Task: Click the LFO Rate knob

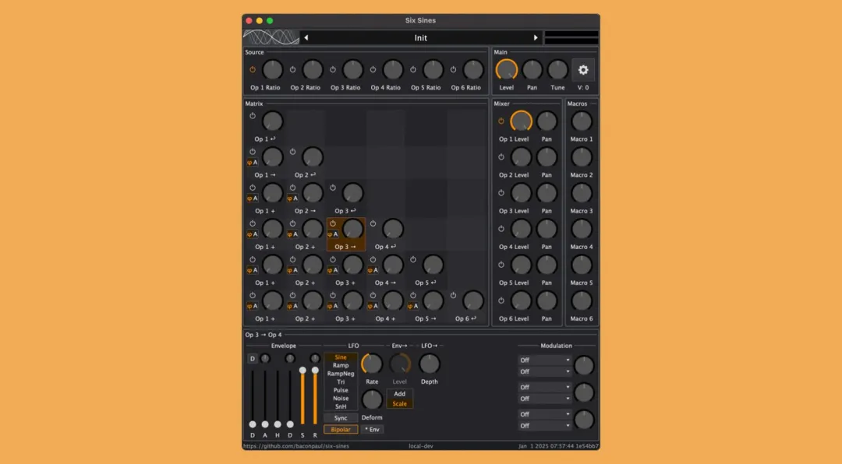Action: point(372,364)
